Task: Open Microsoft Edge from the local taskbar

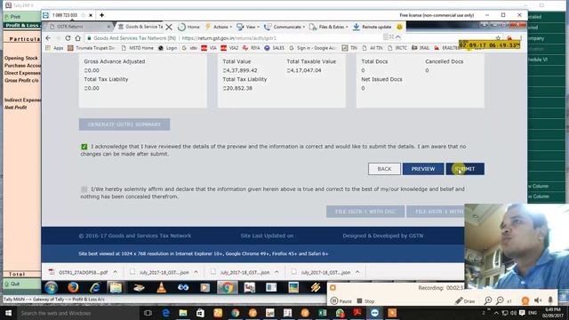Action: point(166,313)
